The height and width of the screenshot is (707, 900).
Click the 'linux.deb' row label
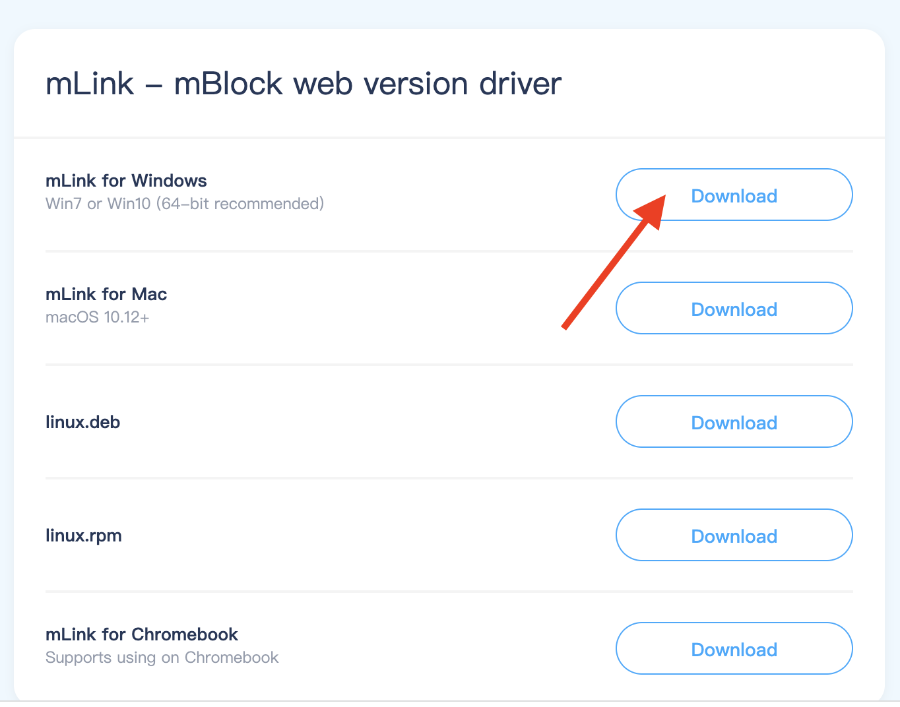click(x=82, y=422)
